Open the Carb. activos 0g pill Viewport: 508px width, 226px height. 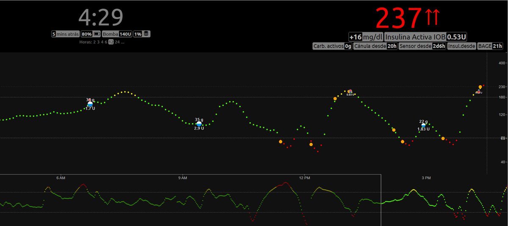pyautogui.click(x=332, y=46)
